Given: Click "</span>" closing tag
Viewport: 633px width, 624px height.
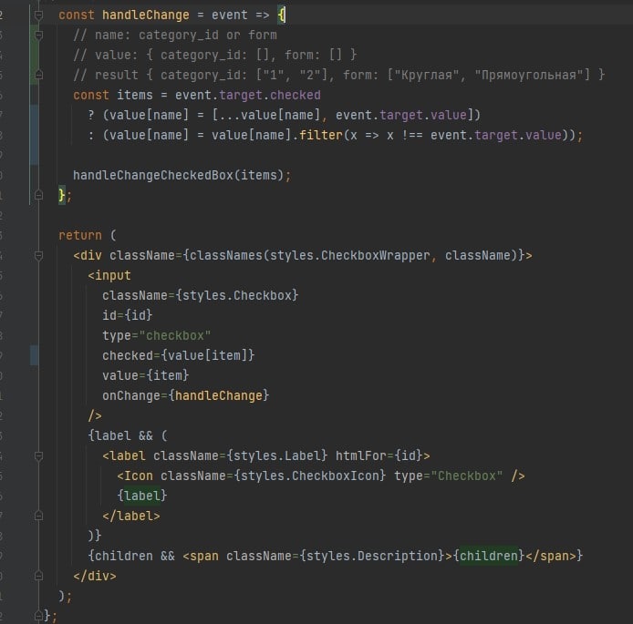Looking at the screenshot, I should click(551, 557).
